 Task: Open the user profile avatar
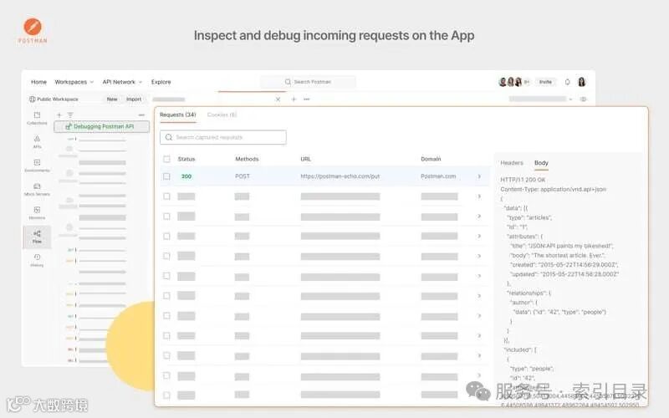click(581, 81)
